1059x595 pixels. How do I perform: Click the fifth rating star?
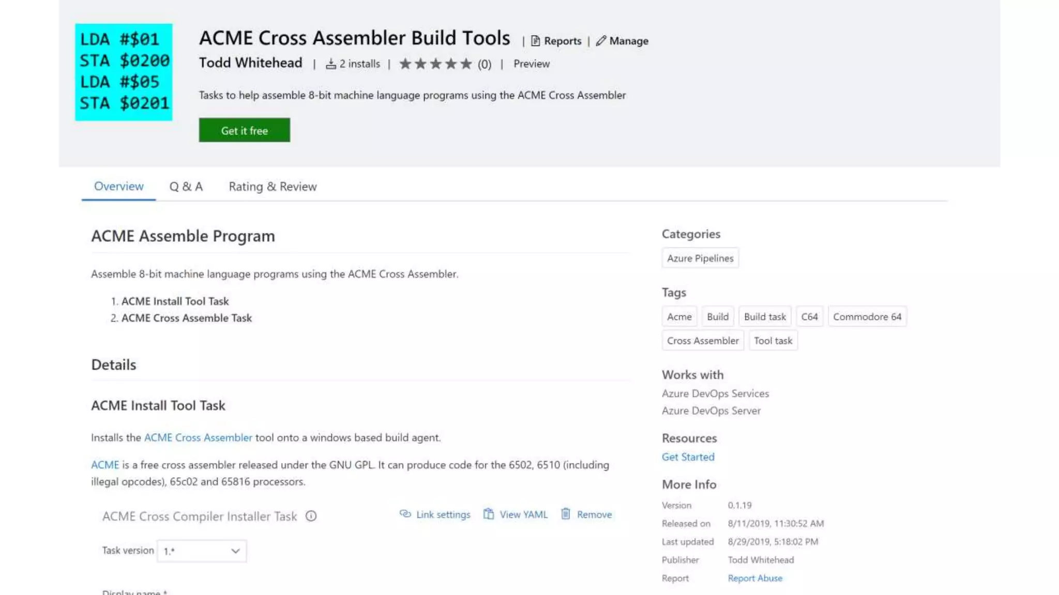466,64
